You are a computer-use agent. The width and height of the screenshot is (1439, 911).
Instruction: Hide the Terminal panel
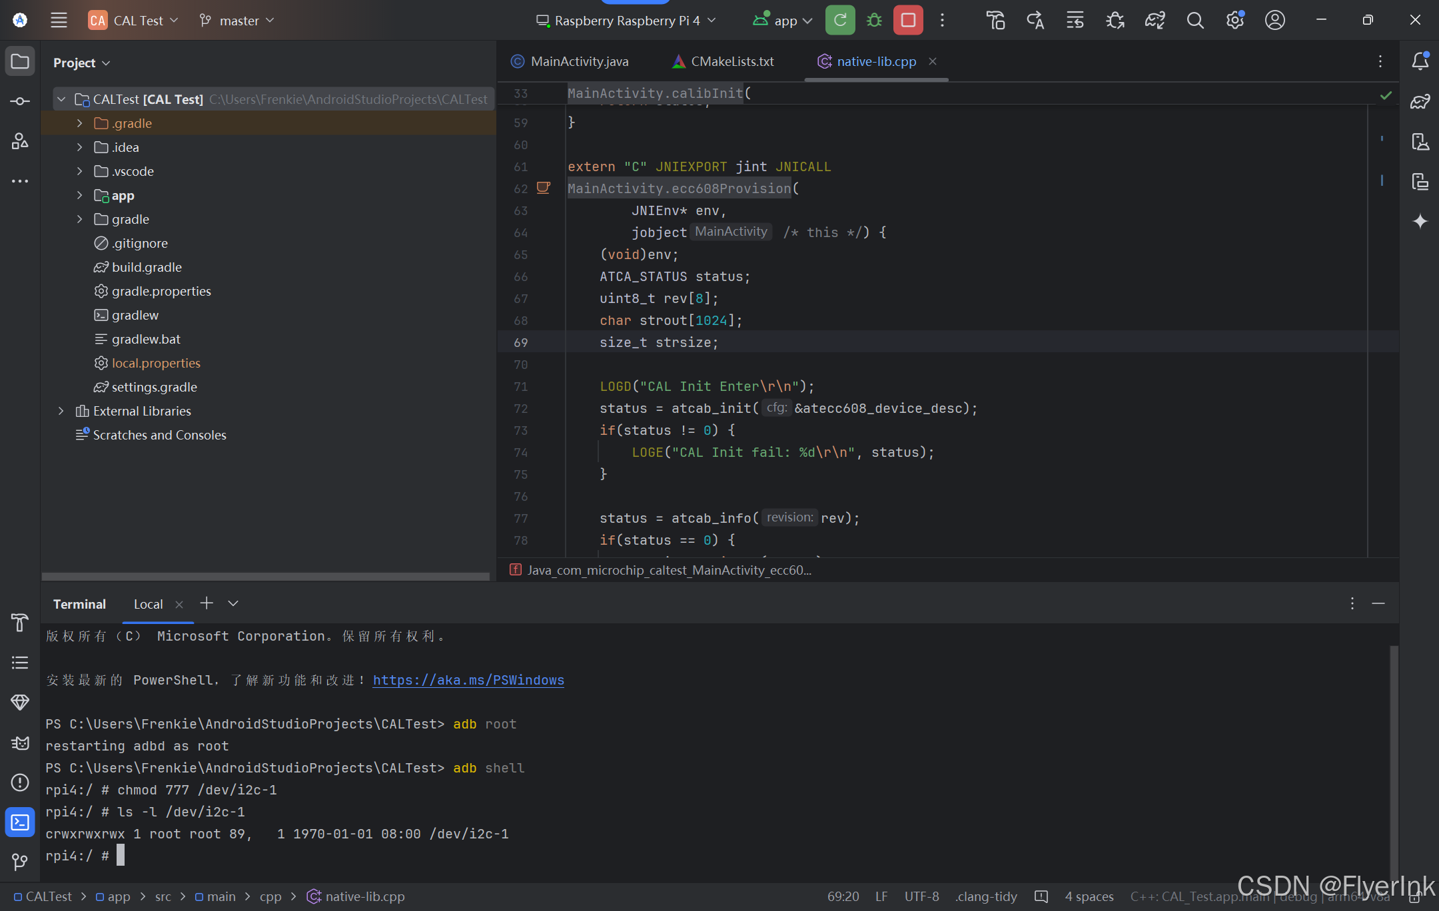pos(1378,603)
